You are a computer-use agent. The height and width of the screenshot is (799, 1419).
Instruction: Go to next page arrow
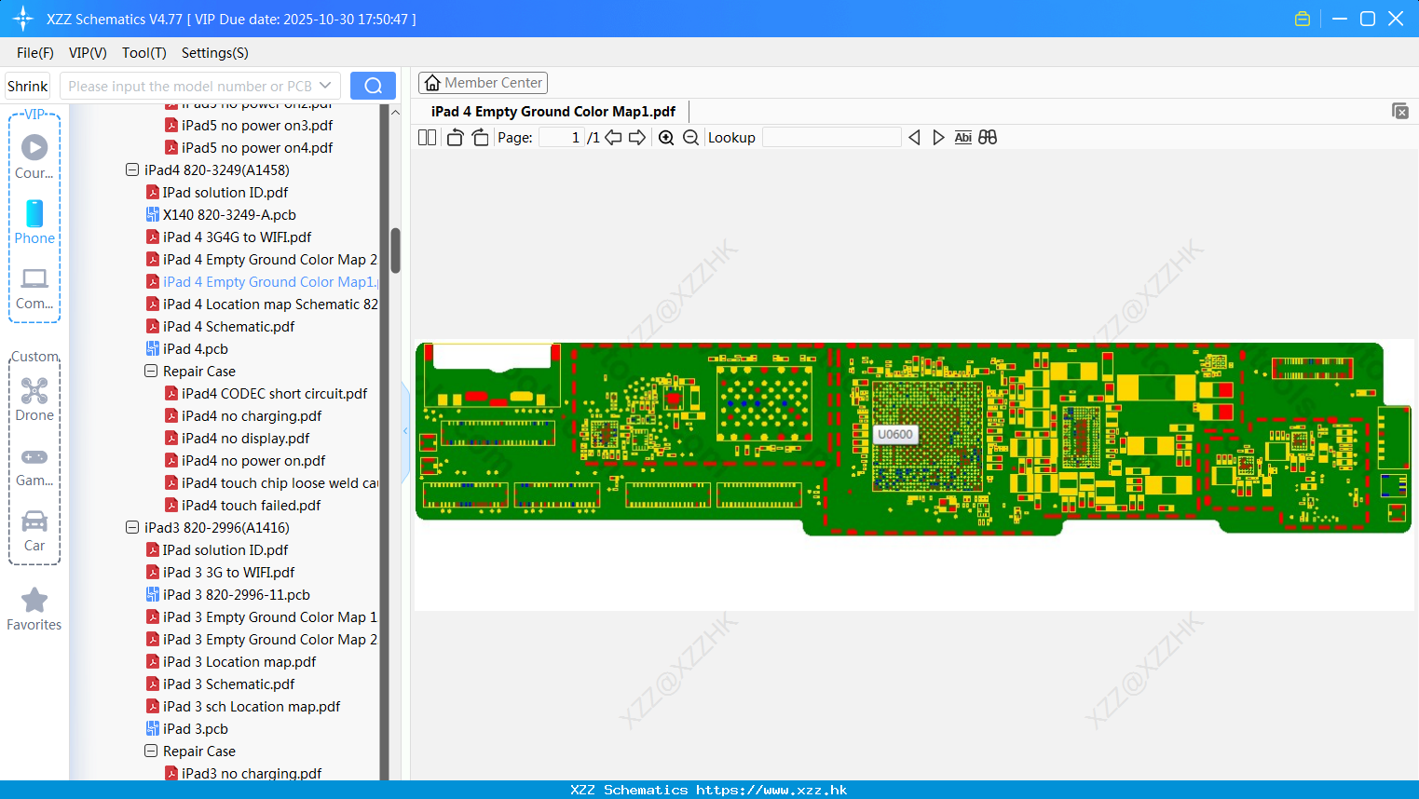(x=637, y=138)
